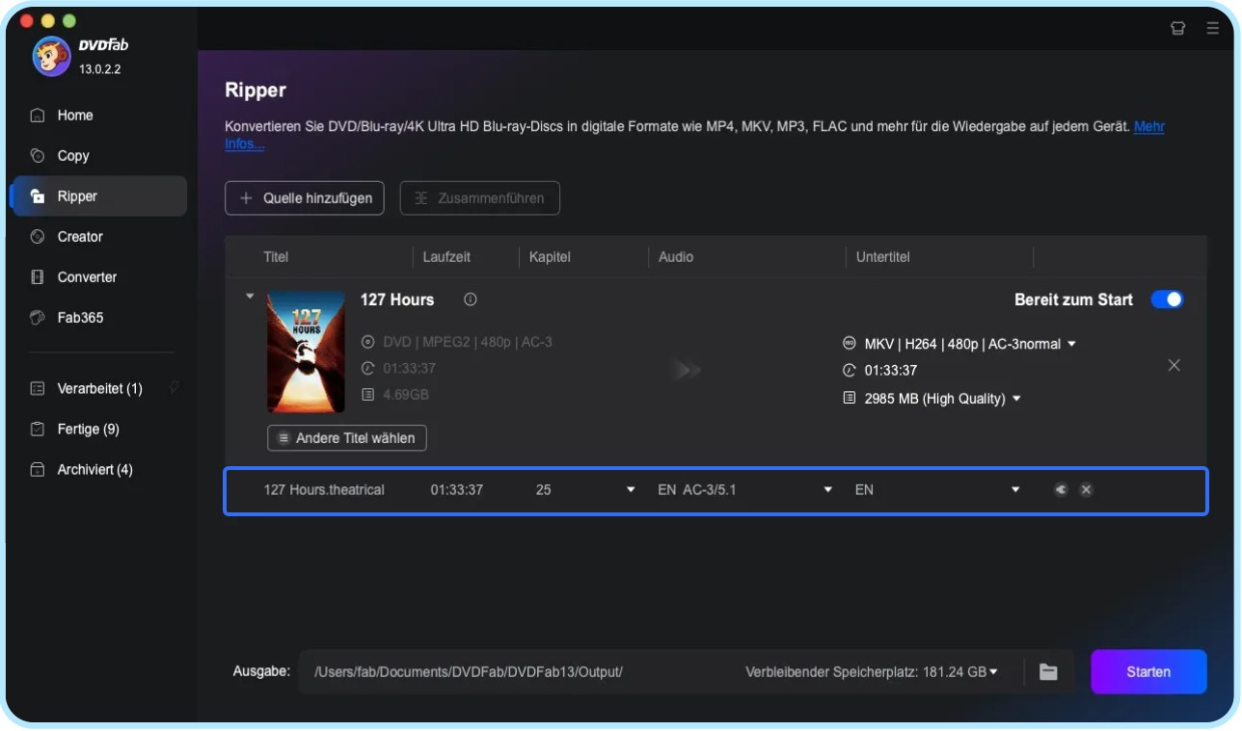Click the 127 Hours poster thumbnail

coord(306,352)
